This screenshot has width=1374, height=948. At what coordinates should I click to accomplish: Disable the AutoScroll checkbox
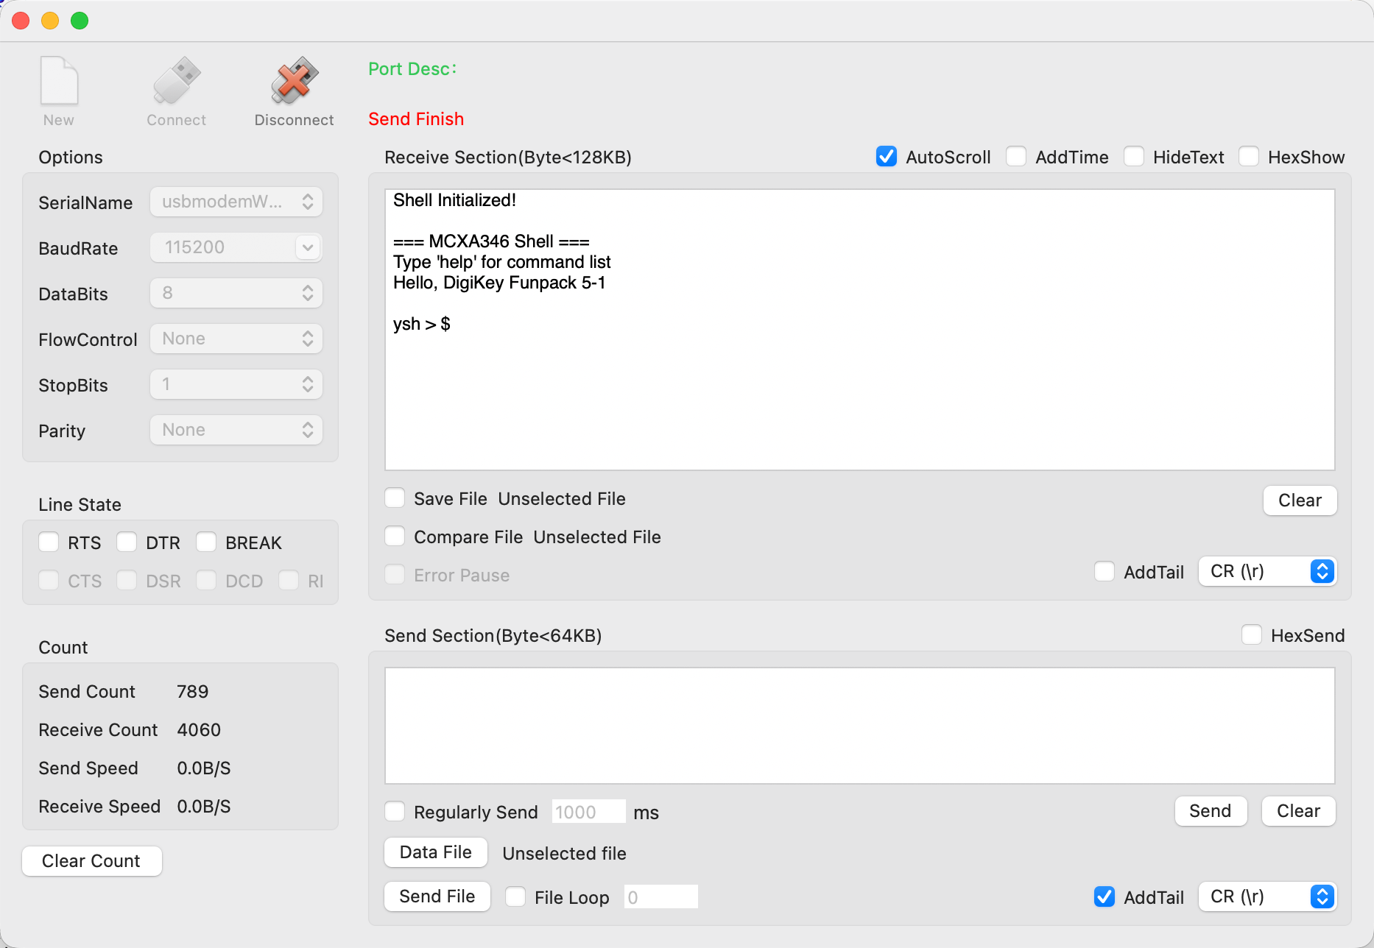point(887,157)
